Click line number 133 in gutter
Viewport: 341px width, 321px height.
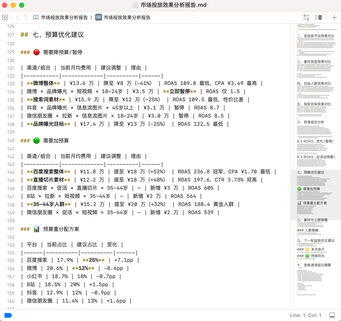(x=11, y=83)
